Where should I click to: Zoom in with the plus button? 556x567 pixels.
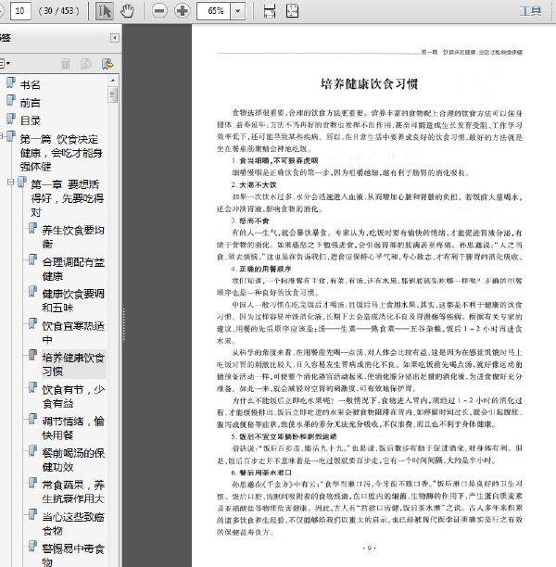pos(183,11)
